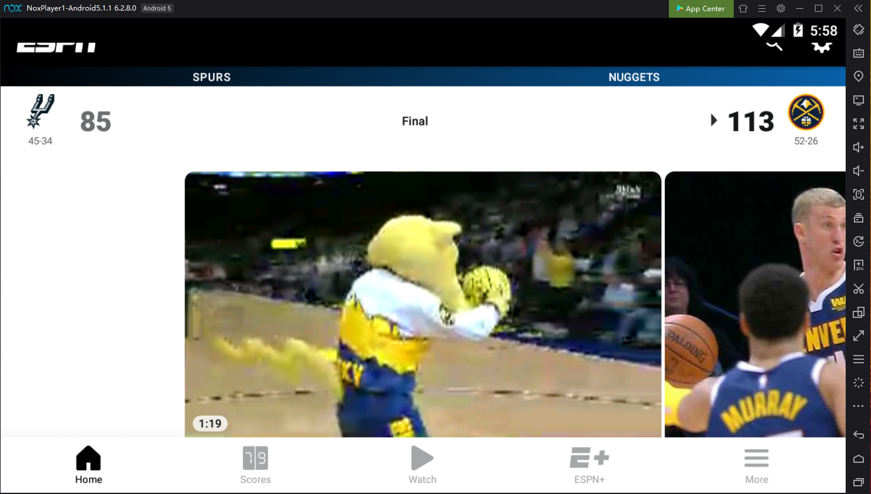
Task: Toggle Nox fullscreen mode
Action: pos(859,124)
